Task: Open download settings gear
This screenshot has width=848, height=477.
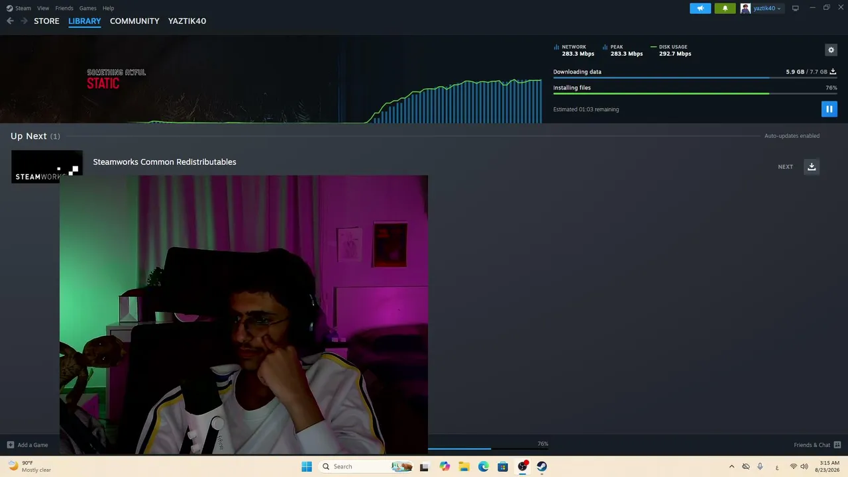Action: coord(831,50)
